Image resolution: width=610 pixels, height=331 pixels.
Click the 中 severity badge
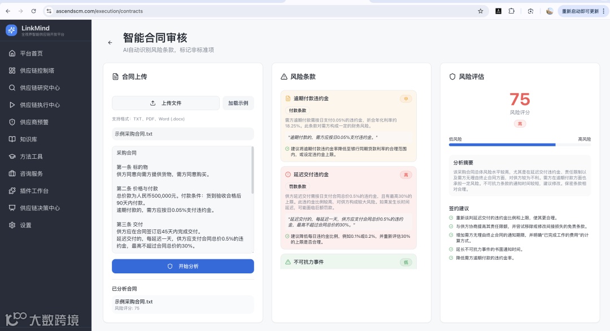tap(406, 99)
